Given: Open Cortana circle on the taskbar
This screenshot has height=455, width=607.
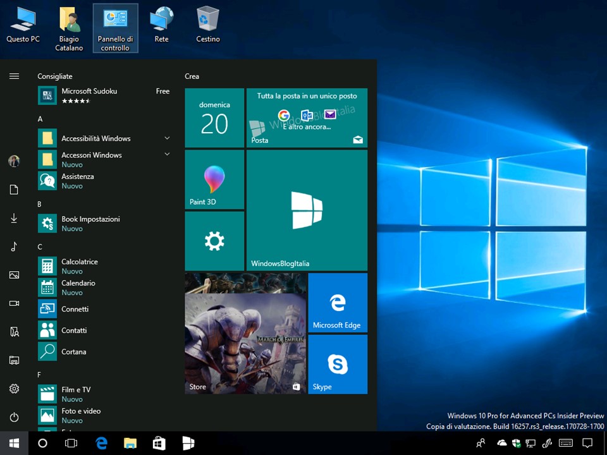Looking at the screenshot, I should [42, 443].
